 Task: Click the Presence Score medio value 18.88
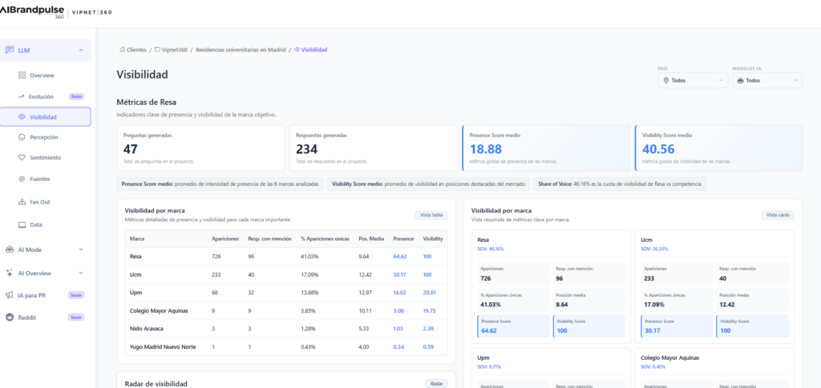point(486,149)
